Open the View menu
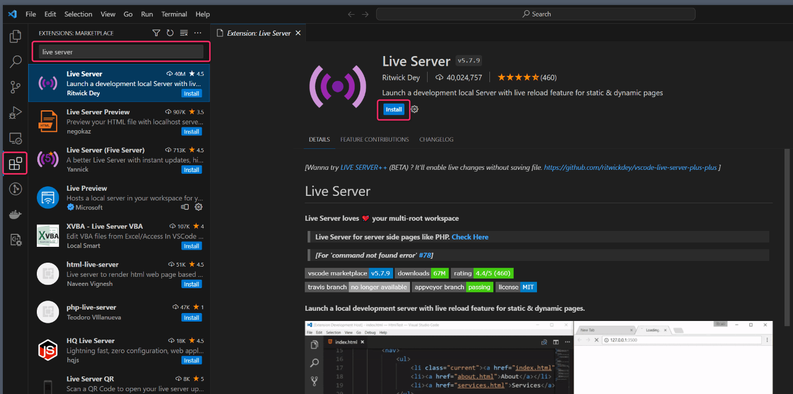Image resolution: width=793 pixels, height=394 pixels. pyautogui.click(x=108, y=14)
